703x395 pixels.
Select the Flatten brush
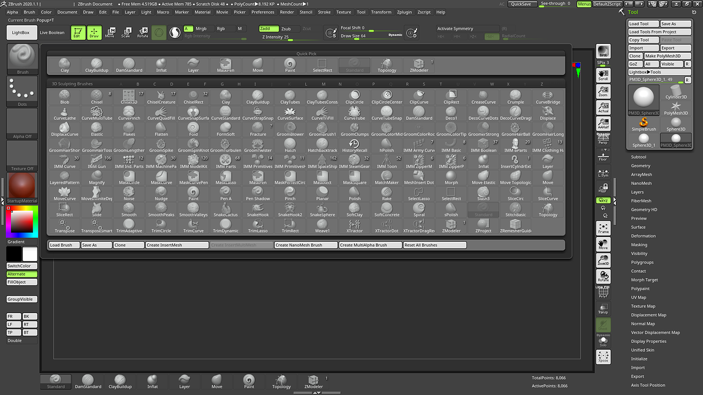[x=161, y=129]
